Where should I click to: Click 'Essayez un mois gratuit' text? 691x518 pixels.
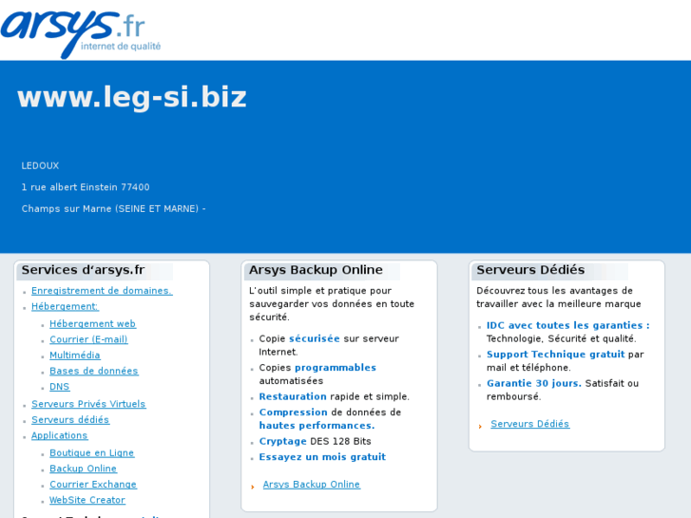point(322,457)
